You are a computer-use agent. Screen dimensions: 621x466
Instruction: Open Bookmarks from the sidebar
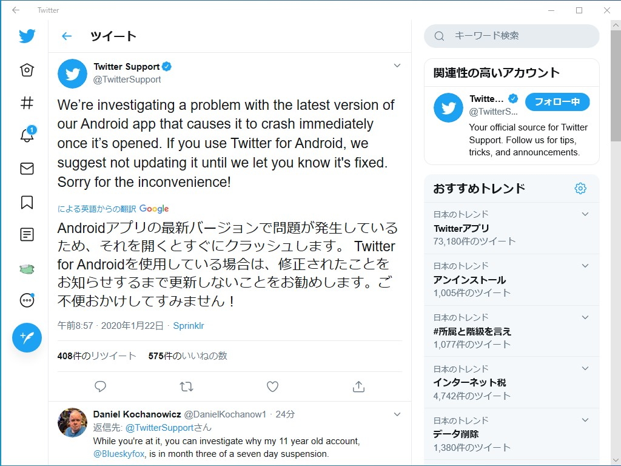pyautogui.click(x=27, y=201)
